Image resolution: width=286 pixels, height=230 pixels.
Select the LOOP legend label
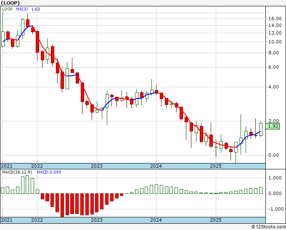point(7,9)
